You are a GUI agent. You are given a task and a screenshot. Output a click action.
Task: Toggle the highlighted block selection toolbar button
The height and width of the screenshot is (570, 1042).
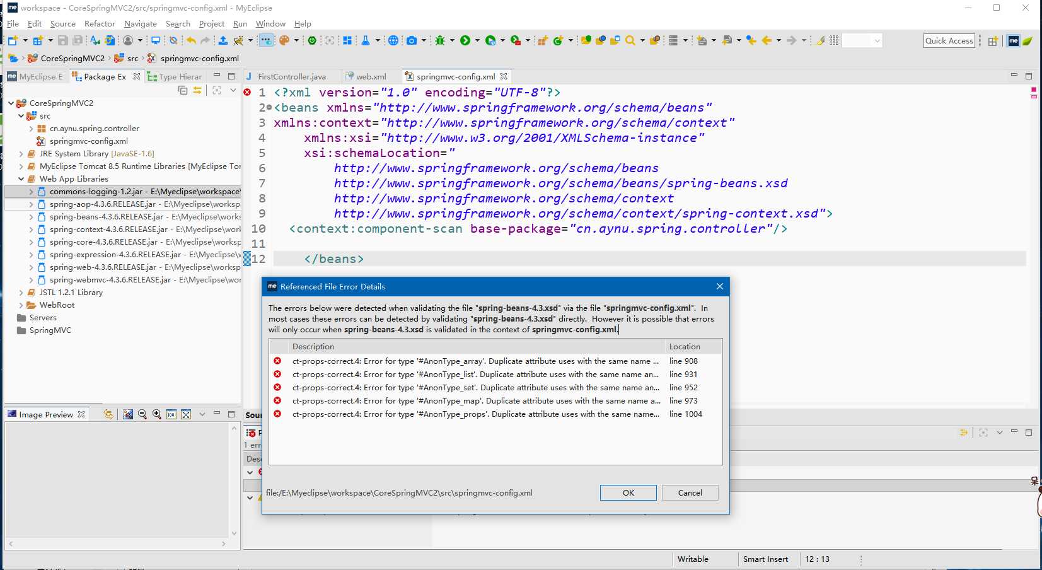click(267, 40)
